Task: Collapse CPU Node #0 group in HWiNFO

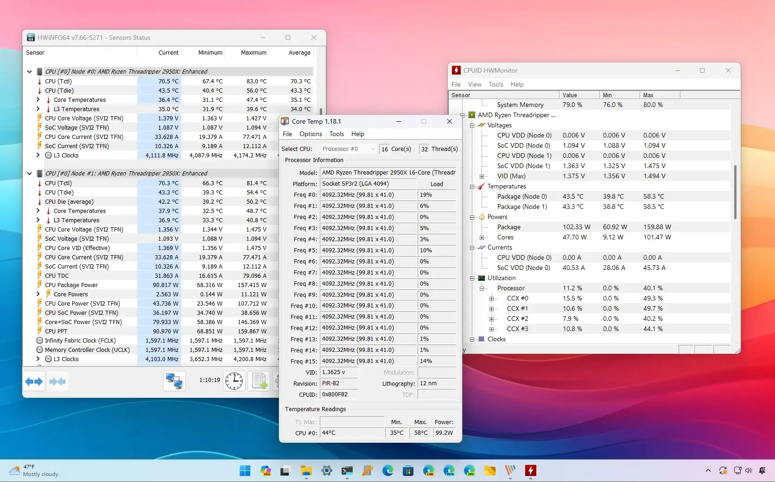Action: [30, 72]
